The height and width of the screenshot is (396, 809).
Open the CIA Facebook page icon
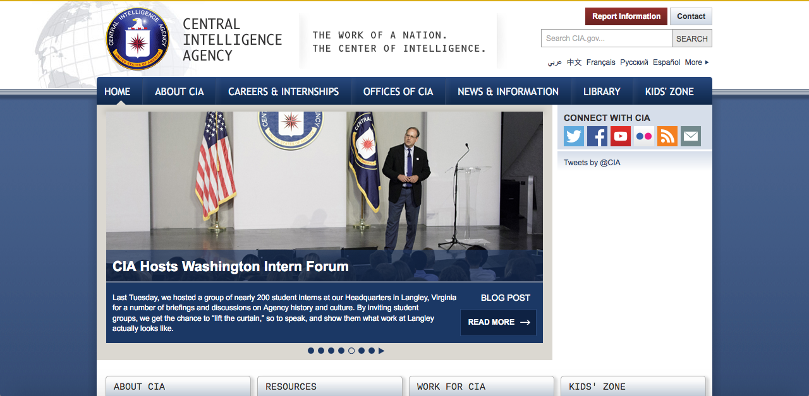597,136
